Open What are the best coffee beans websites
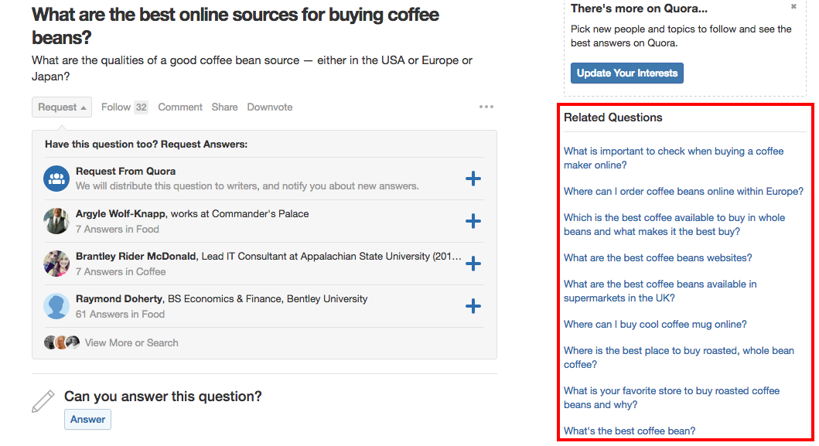The width and height of the screenshot is (819, 446). (657, 257)
